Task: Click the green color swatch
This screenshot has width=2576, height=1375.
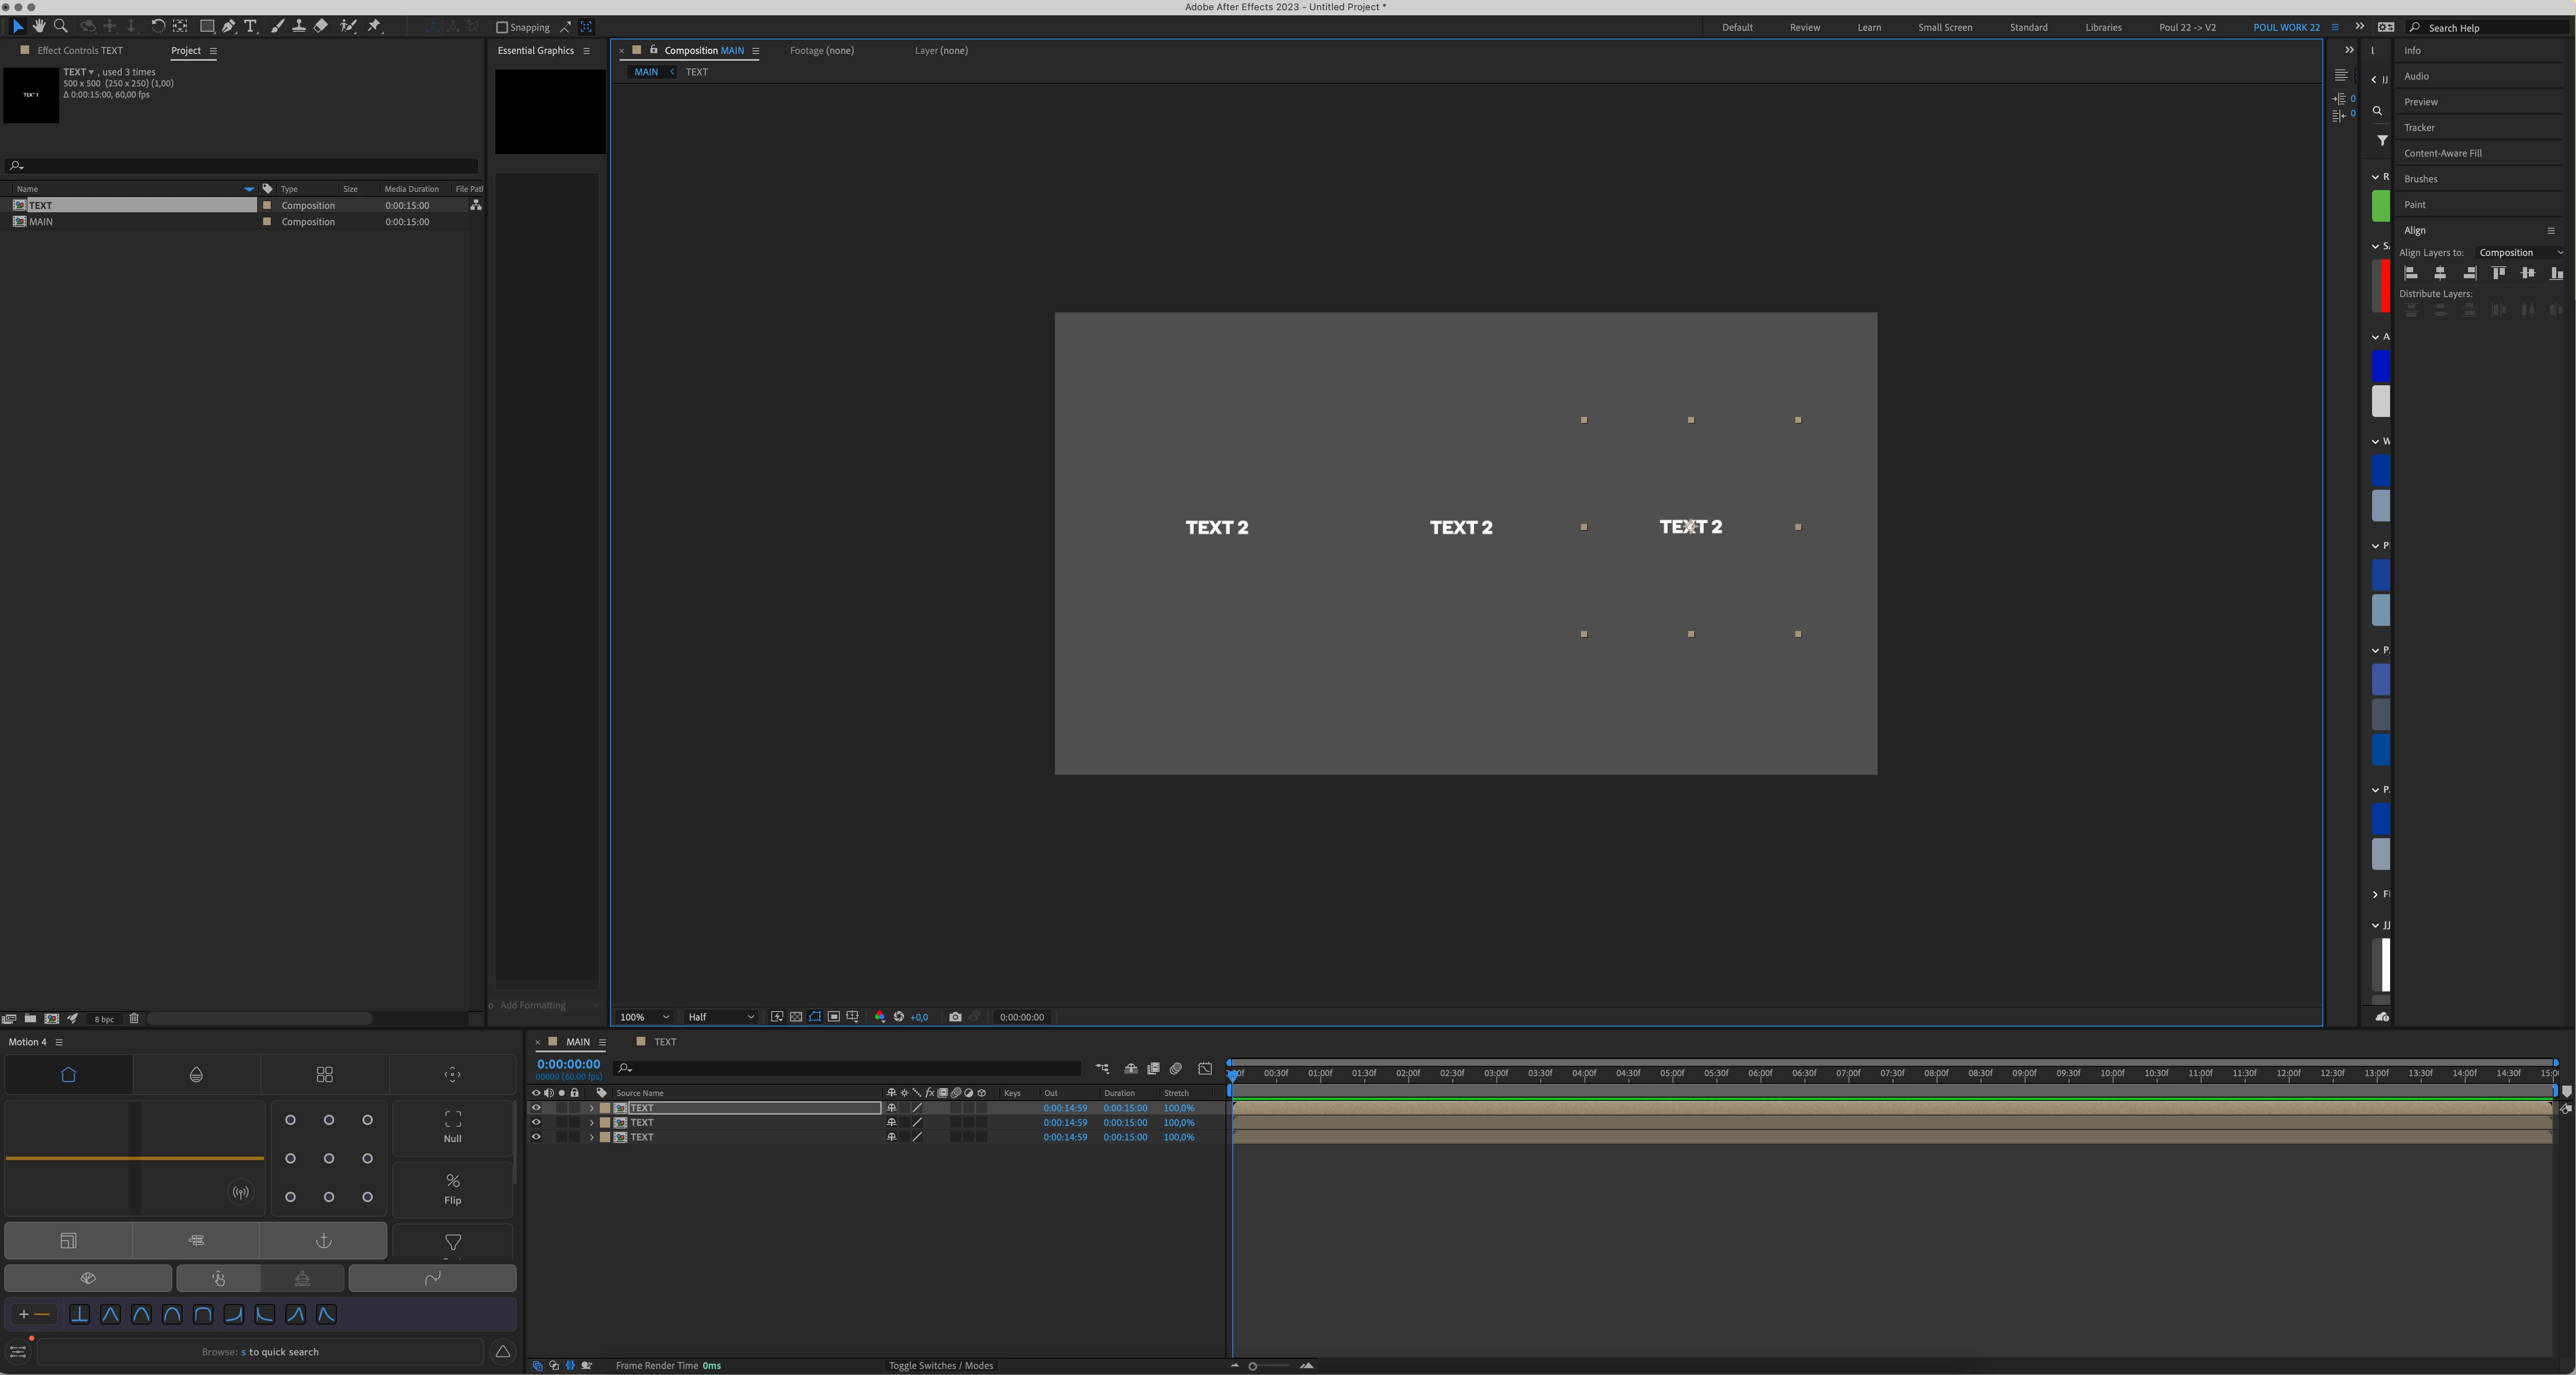Action: [2380, 206]
